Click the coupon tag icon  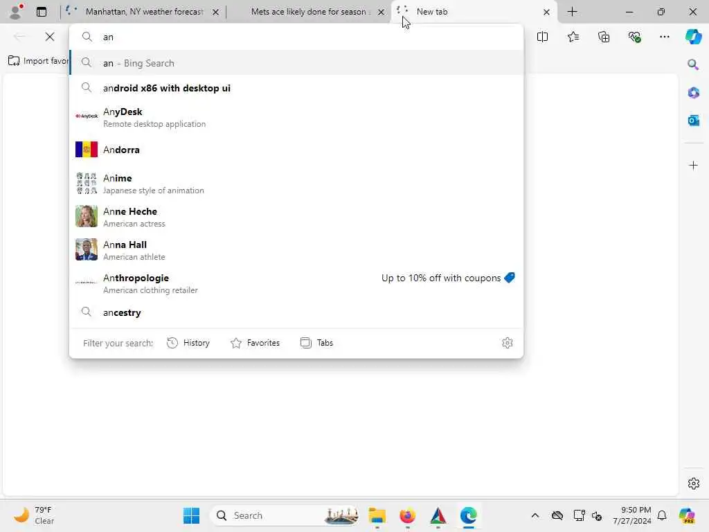tap(510, 277)
